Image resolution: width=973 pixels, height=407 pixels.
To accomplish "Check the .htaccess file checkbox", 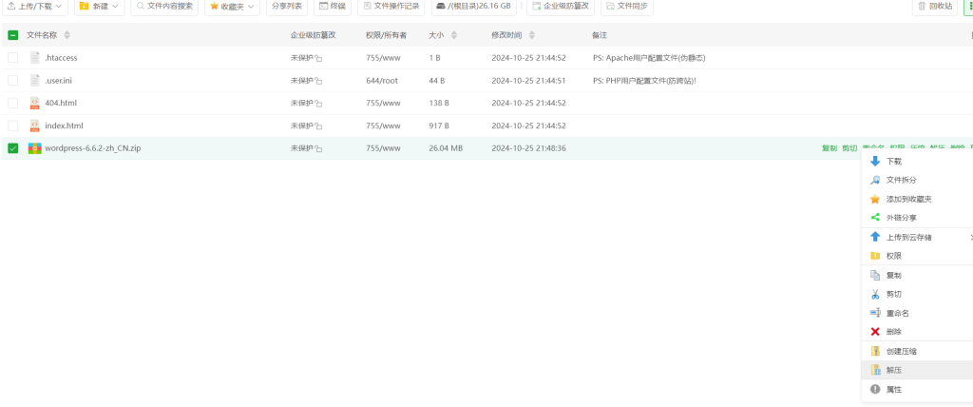I will [x=13, y=58].
